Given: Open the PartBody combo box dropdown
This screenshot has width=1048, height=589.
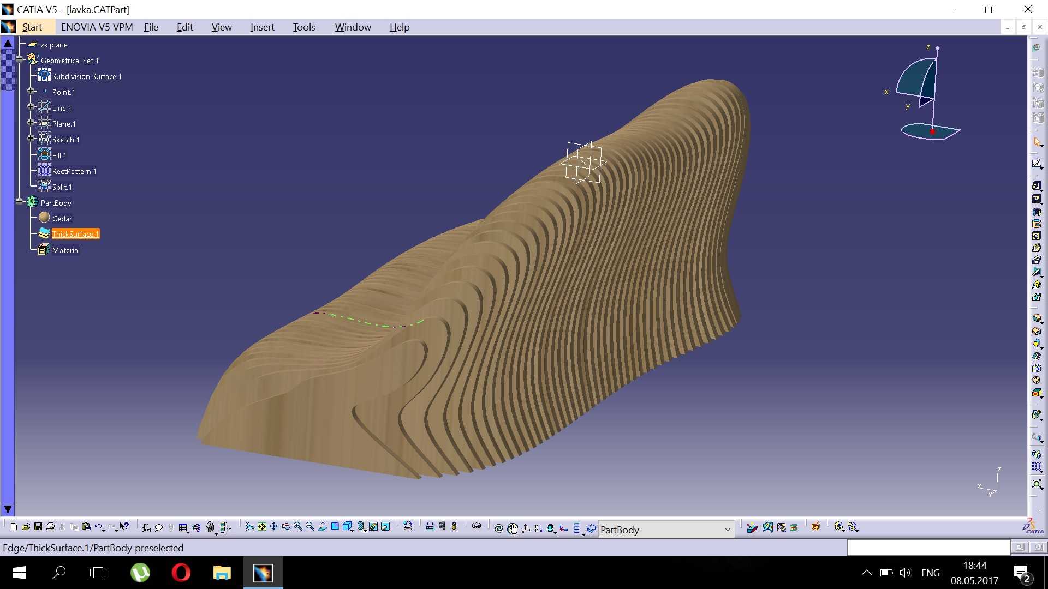Looking at the screenshot, I should point(727,530).
